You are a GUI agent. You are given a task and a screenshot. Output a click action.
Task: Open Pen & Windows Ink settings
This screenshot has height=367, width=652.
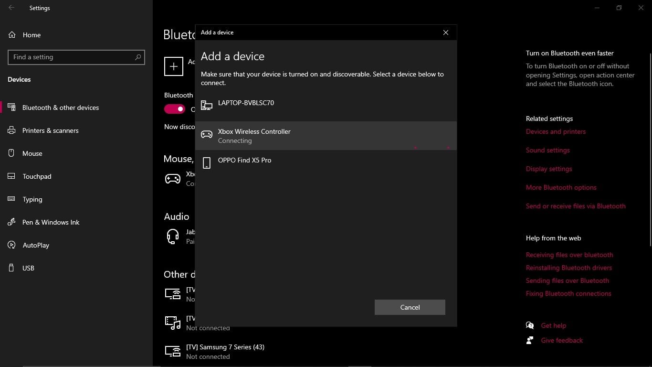(51, 222)
